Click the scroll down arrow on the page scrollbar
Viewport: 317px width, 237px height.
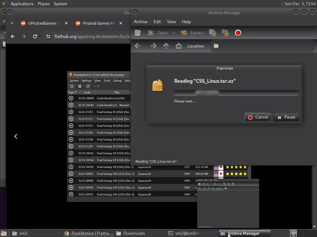click(315, 227)
